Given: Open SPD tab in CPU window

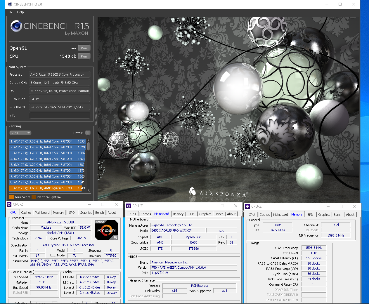Looking at the screenshot, I should [72, 213].
